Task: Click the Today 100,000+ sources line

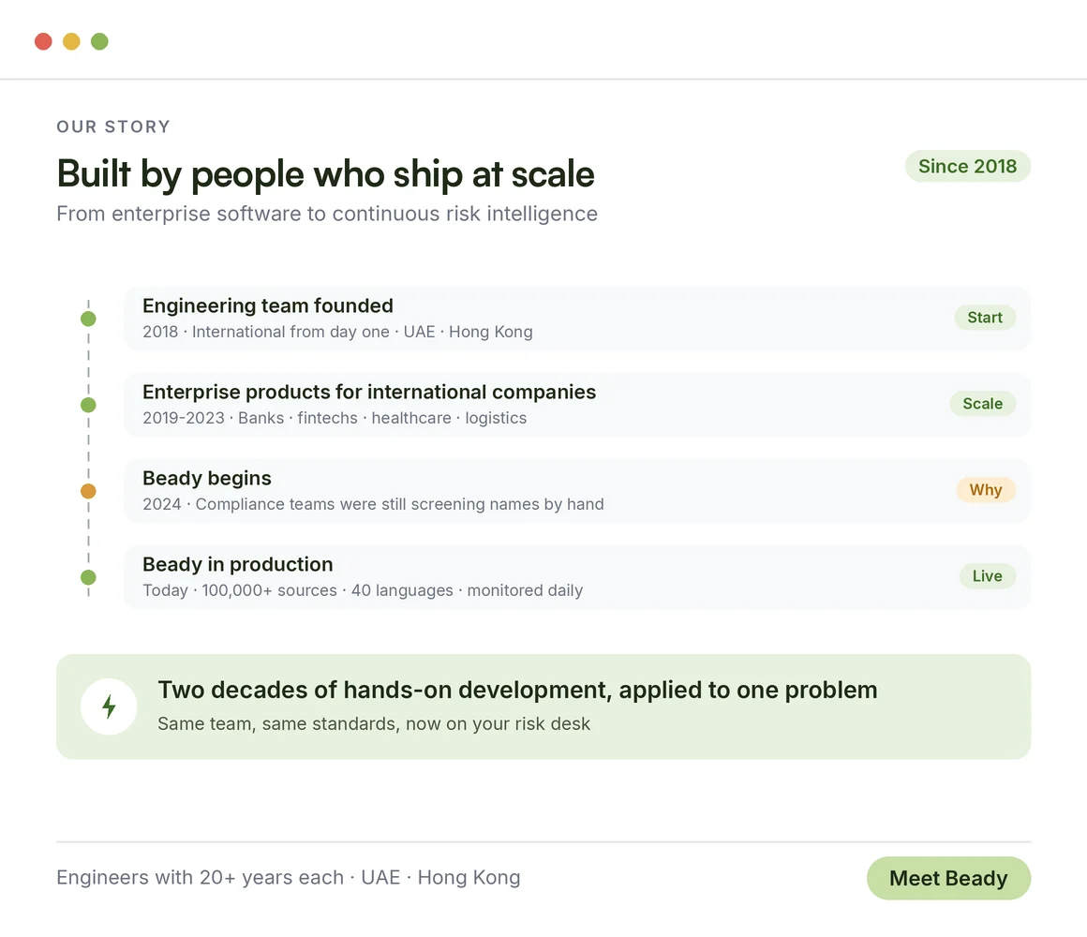Action: click(363, 590)
